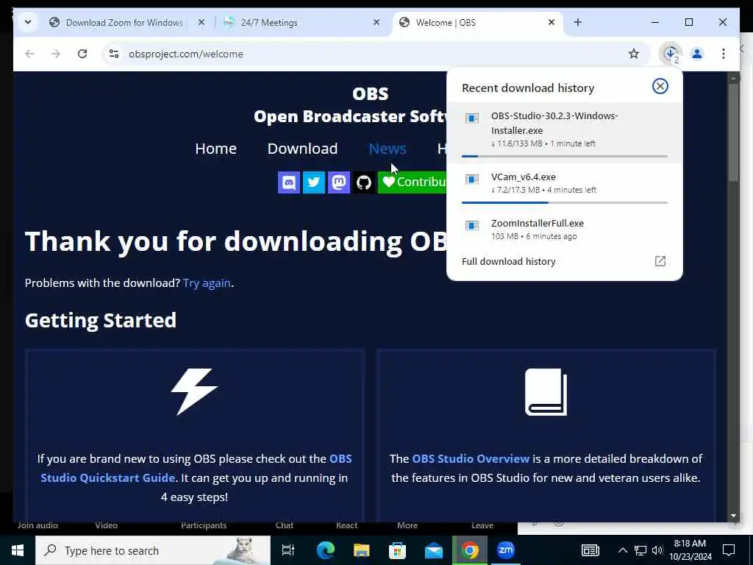Screen dimensions: 753x565
Task: Open the Mastodon social icon
Action: [x=338, y=182]
